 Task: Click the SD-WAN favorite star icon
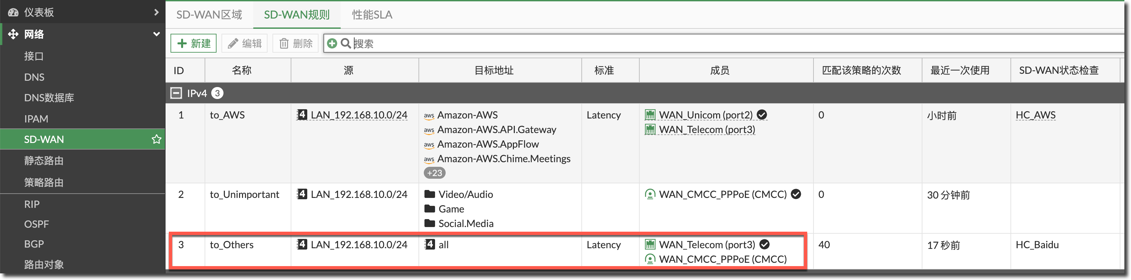tap(156, 139)
